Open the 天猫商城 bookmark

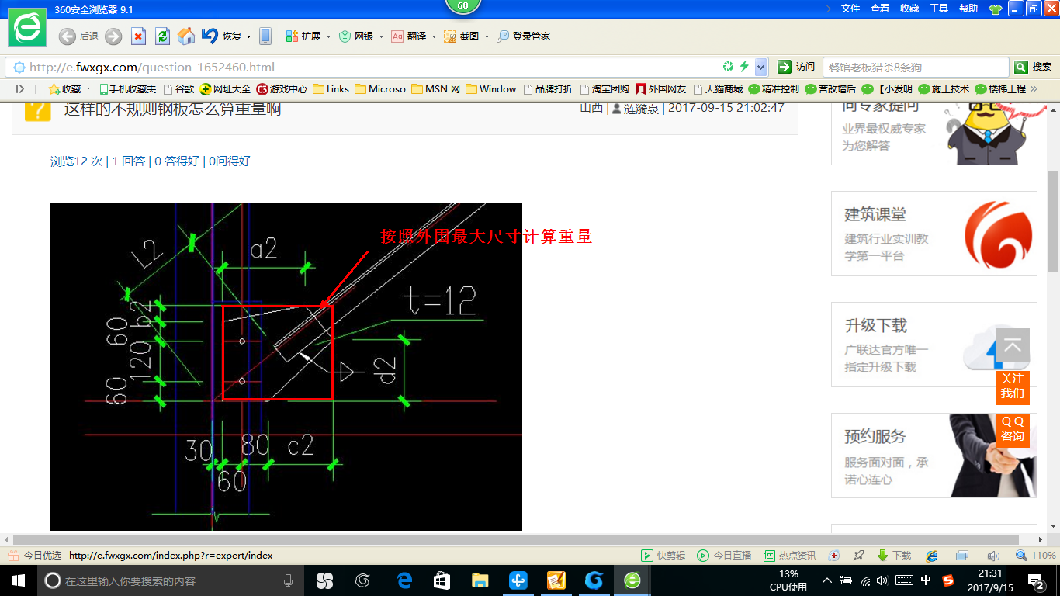[718, 89]
